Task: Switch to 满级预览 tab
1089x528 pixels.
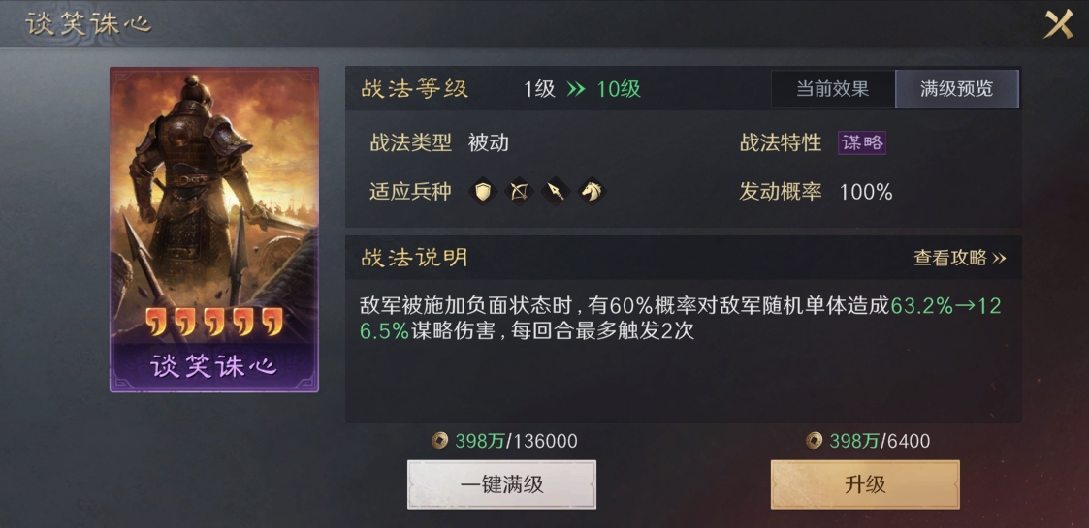Action: pyautogui.click(x=957, y=89)
